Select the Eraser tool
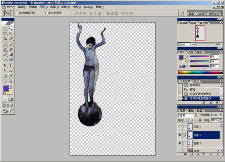Image resolution: width=225 pixels, height=162 pixels. [5, 55]
